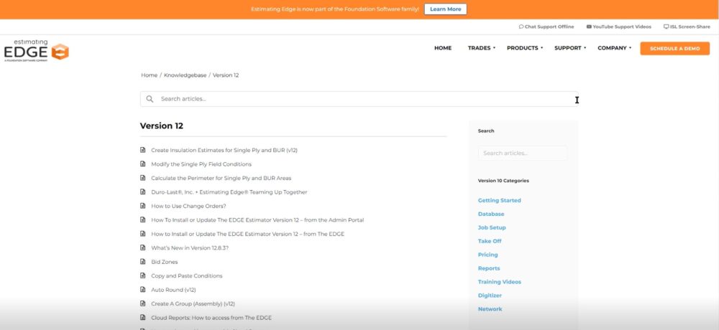Screen dimensions: 719x330
Task: Open install Version 12 from The EDGE article
Action: pos(247,234)
